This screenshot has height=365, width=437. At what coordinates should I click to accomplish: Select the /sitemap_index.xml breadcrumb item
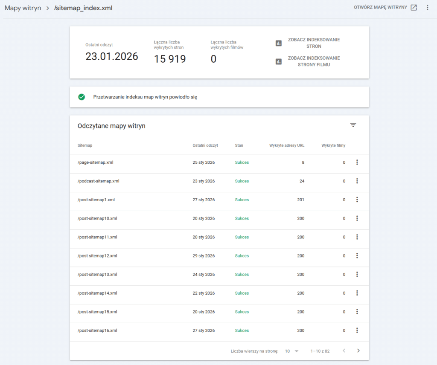pyautogui.click(x=84, y=8)
